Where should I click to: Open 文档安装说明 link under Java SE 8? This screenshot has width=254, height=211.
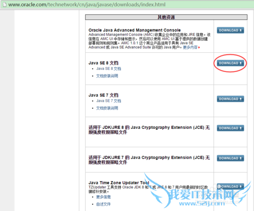[107, 76]
